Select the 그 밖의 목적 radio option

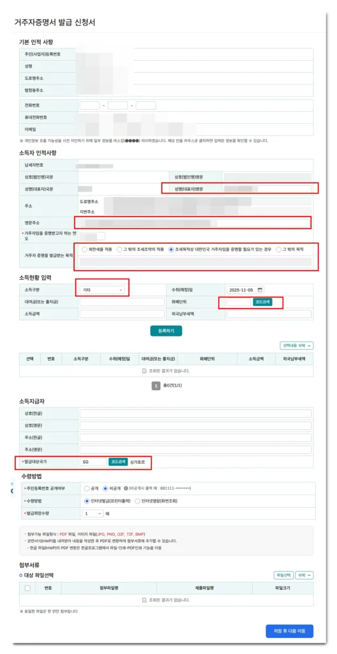pos(279,250)
